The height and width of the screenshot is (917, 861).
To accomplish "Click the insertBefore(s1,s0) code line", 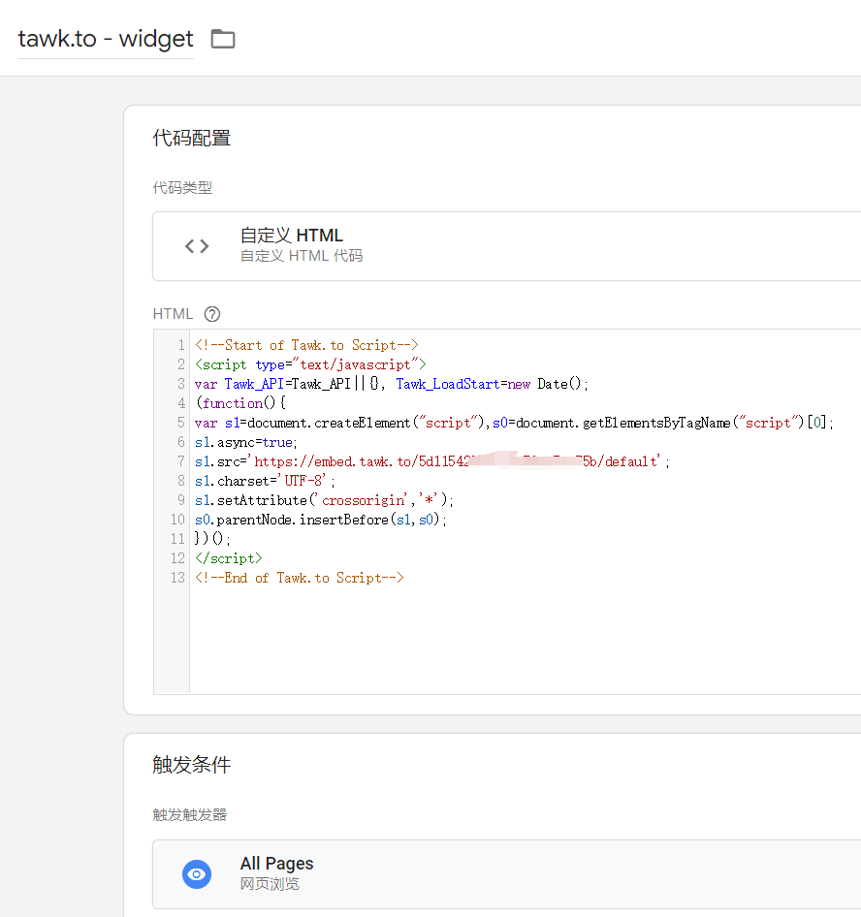I will (320, 520).
